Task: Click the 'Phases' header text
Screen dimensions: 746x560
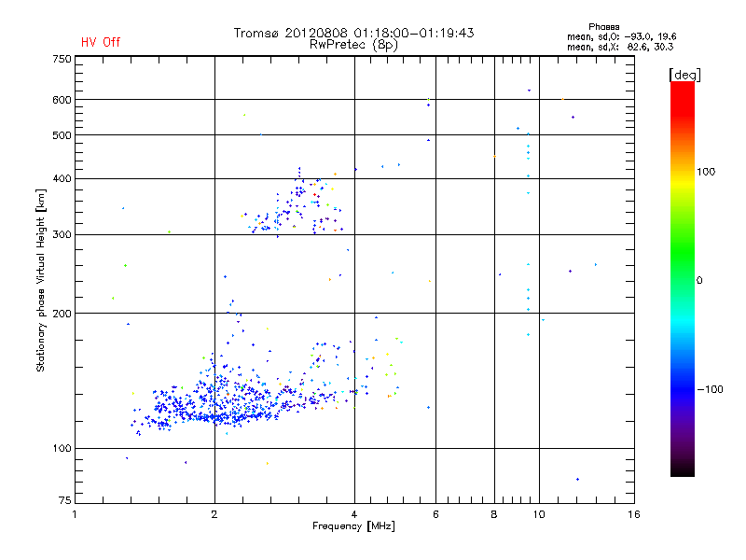Action: point(603,27)
